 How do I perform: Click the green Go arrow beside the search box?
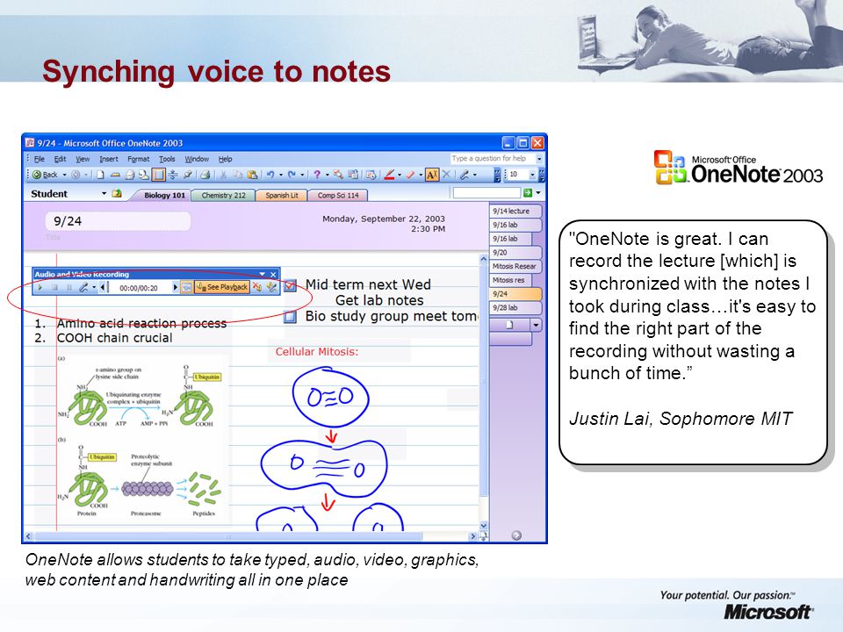528,193
